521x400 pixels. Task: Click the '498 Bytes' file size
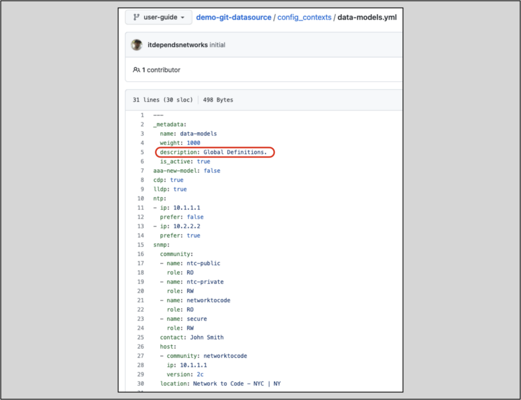click(x=218, y=100)
